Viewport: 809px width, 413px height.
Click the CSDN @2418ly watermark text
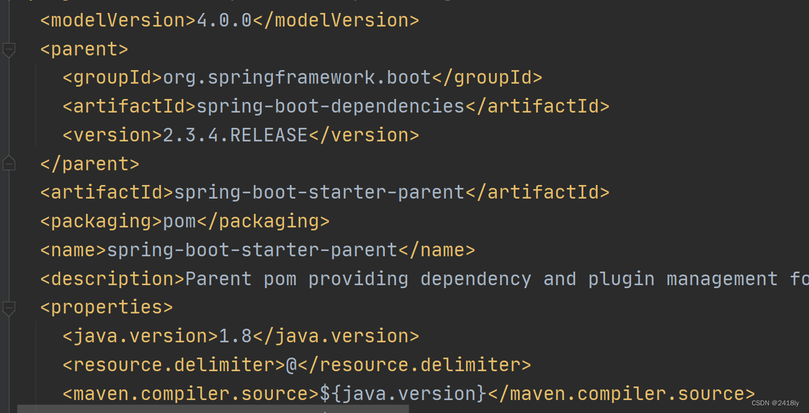point(775,403)
